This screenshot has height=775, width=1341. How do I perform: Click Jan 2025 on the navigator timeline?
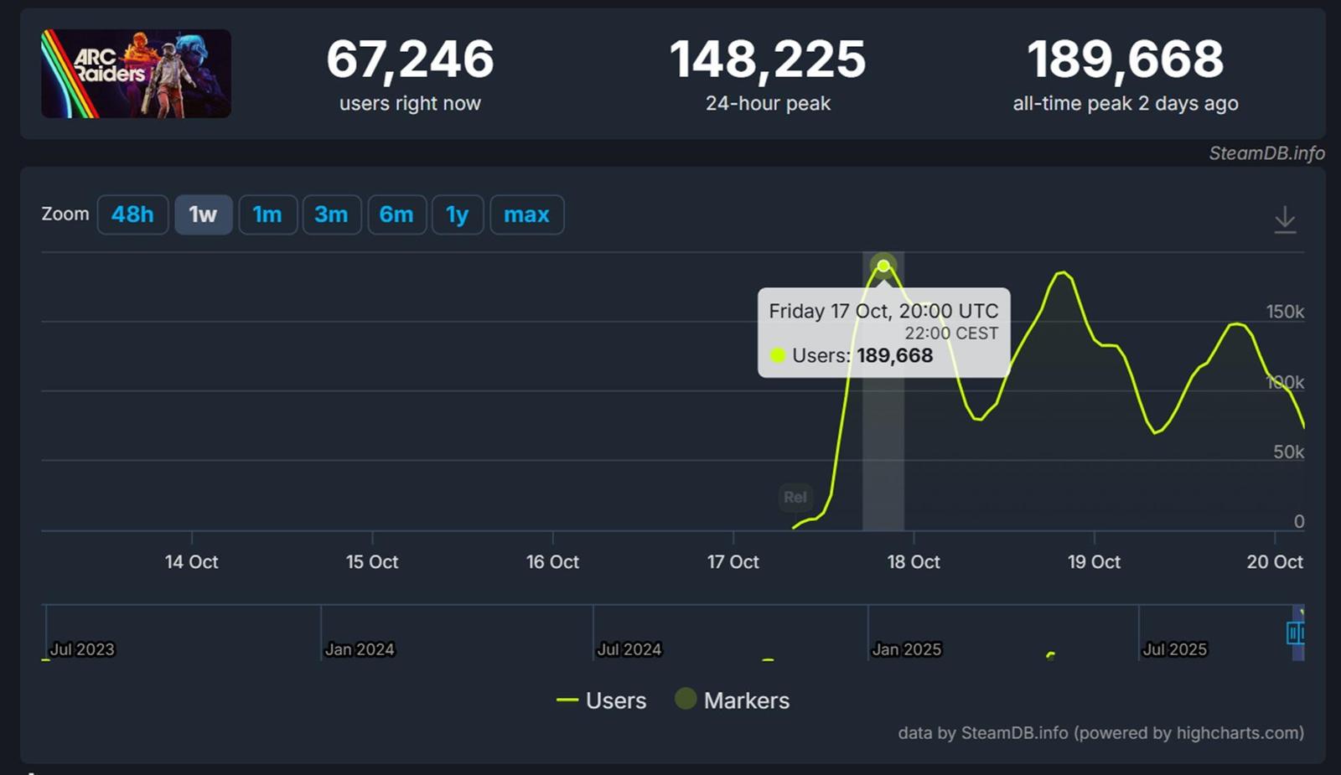pos(906,648)
